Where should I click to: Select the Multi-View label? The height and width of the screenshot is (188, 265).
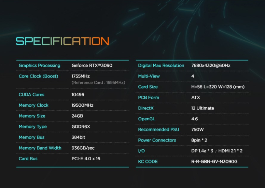point(149,76)
